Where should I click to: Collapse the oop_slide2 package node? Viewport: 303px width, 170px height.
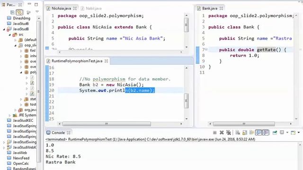tap(16, 45)
